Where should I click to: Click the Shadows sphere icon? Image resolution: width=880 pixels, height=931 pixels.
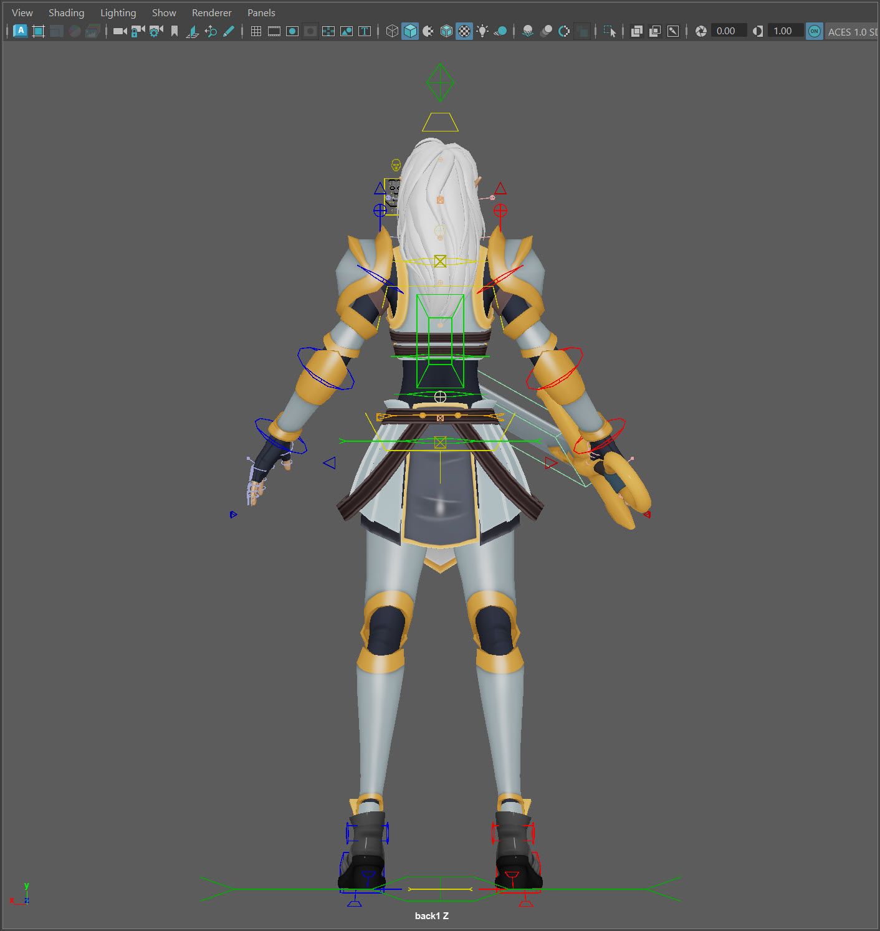pyautogui.click(x=500, y=31)
